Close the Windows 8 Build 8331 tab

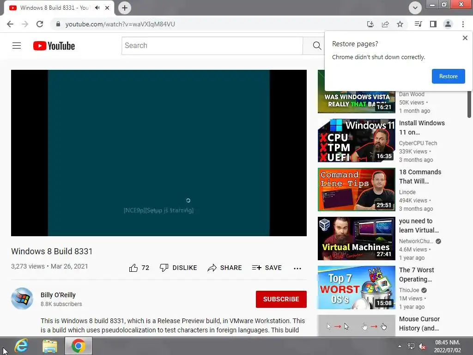(107, 8)
